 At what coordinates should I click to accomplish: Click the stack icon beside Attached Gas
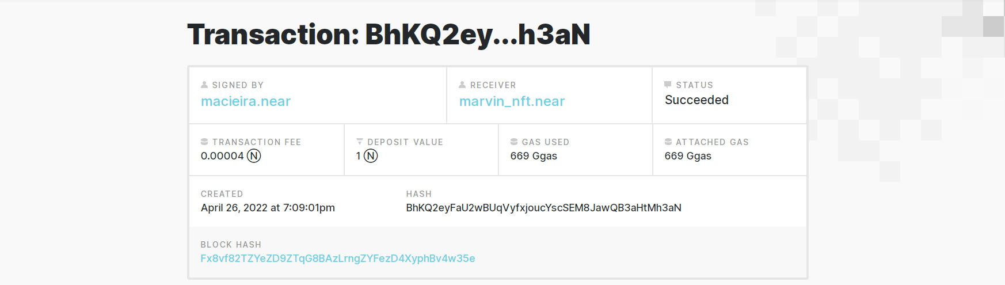(668, 142)
